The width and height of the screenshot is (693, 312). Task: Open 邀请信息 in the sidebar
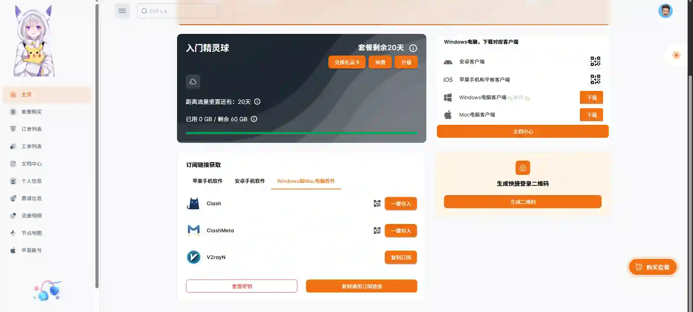[47, 198]
